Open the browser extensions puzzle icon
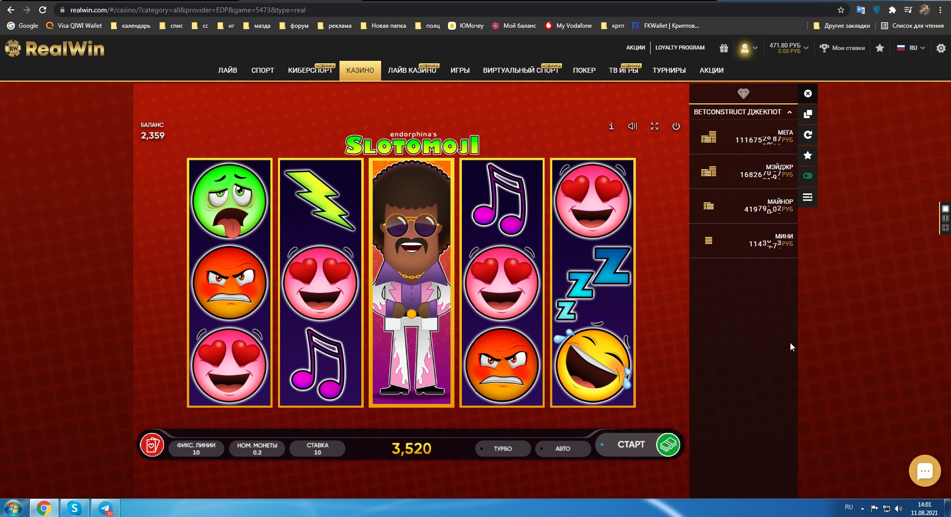951x517 pixels. click(893, 10)
